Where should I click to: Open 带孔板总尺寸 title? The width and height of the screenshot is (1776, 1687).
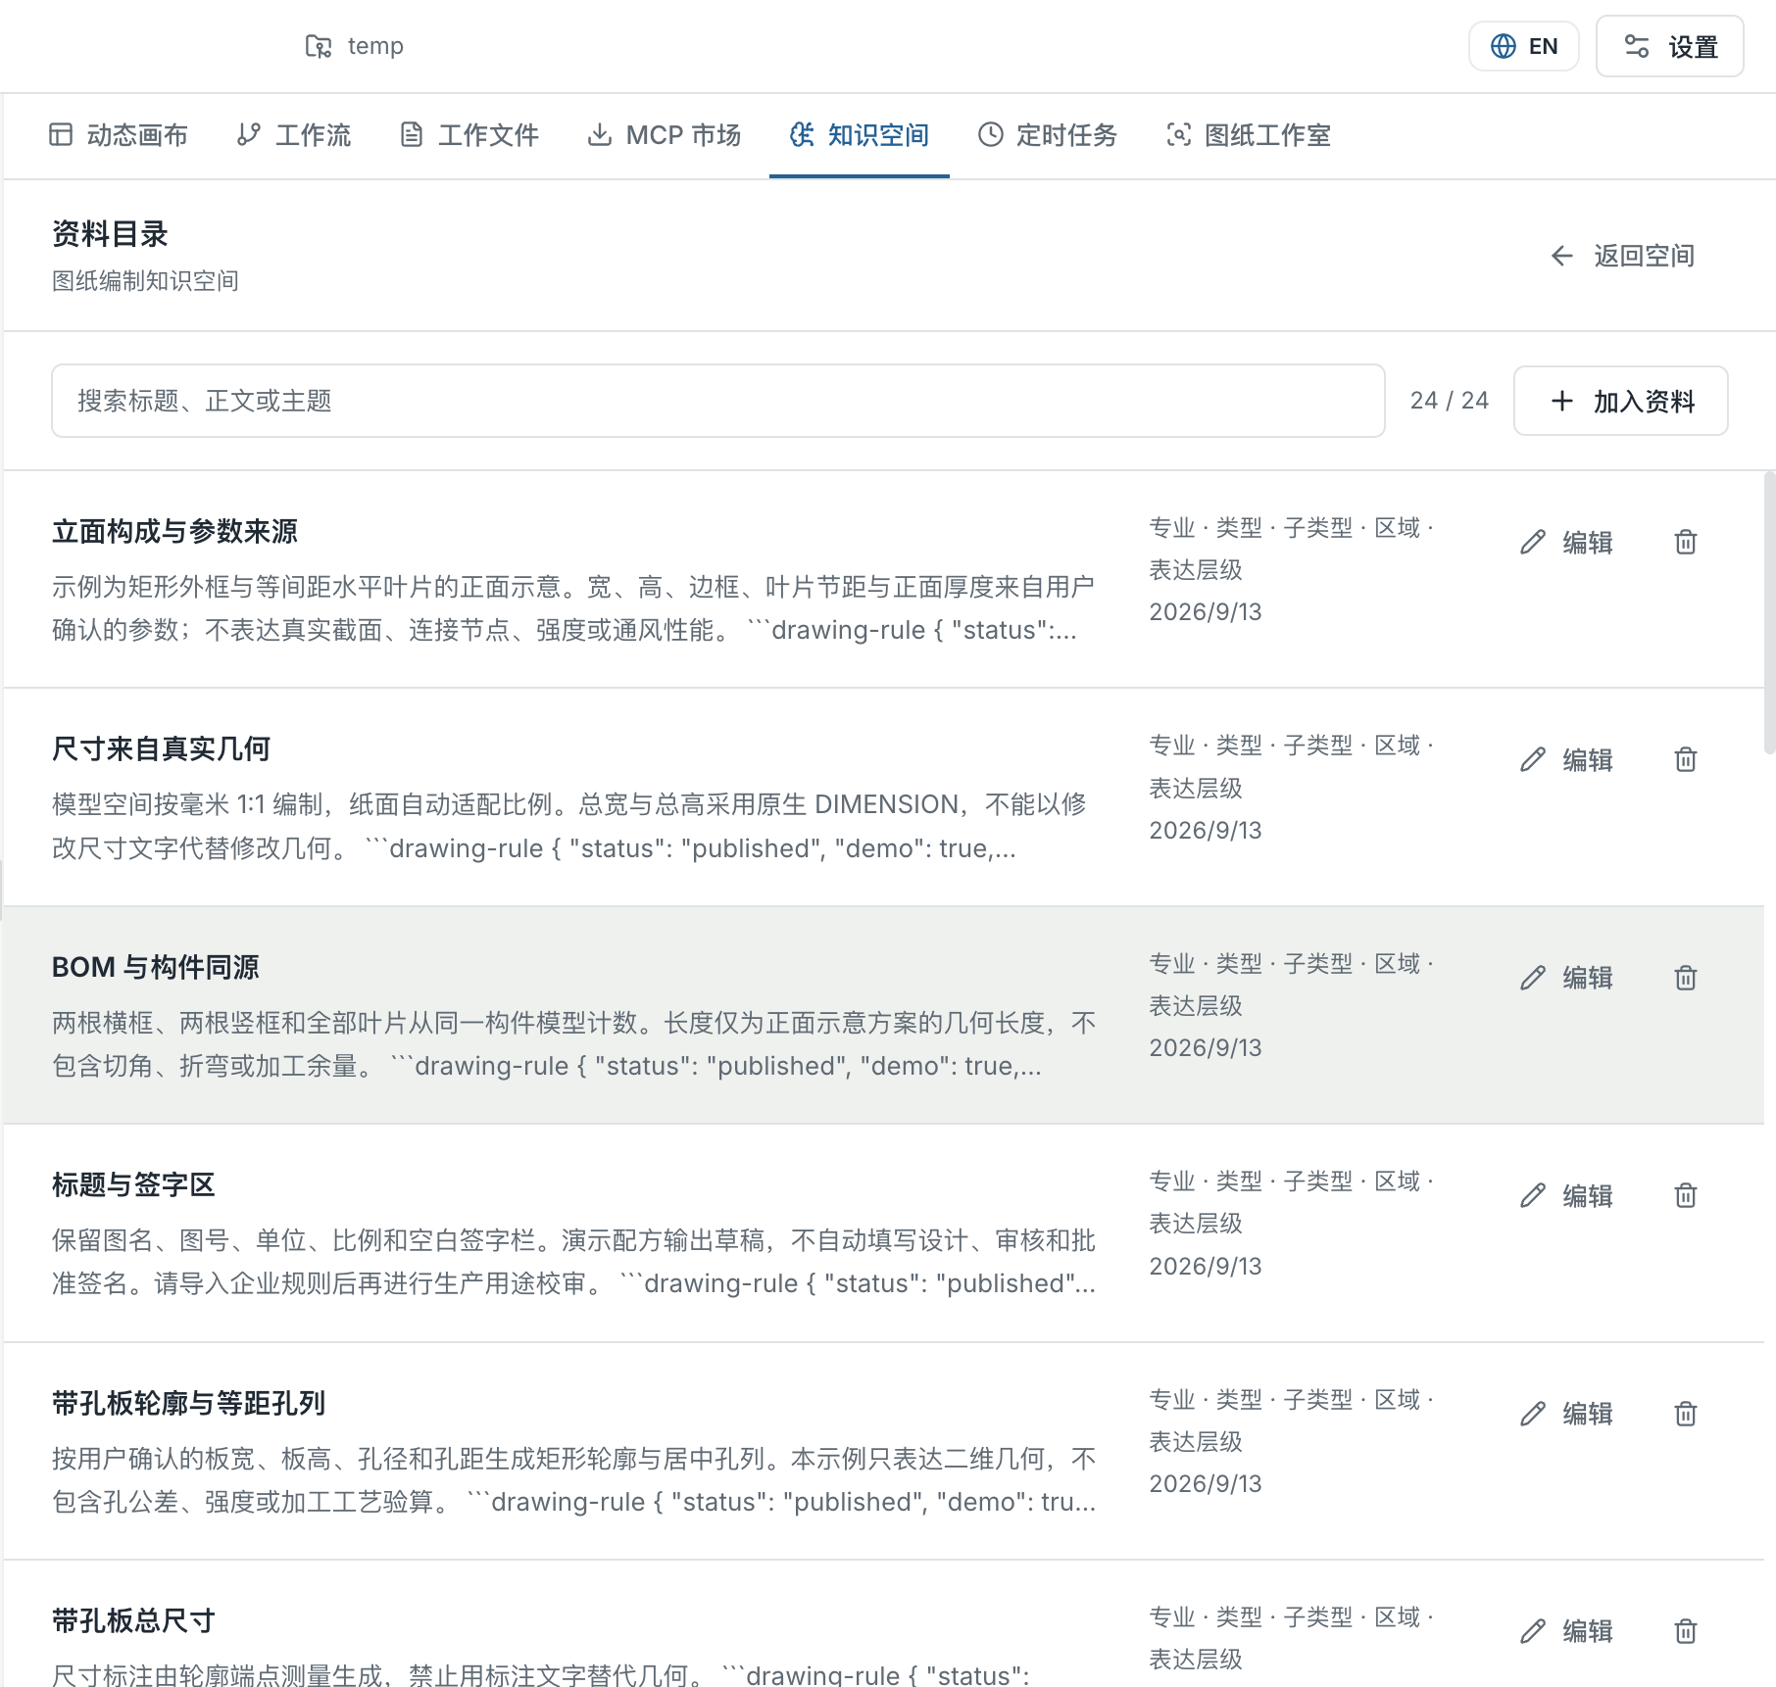pos(133,1620)
